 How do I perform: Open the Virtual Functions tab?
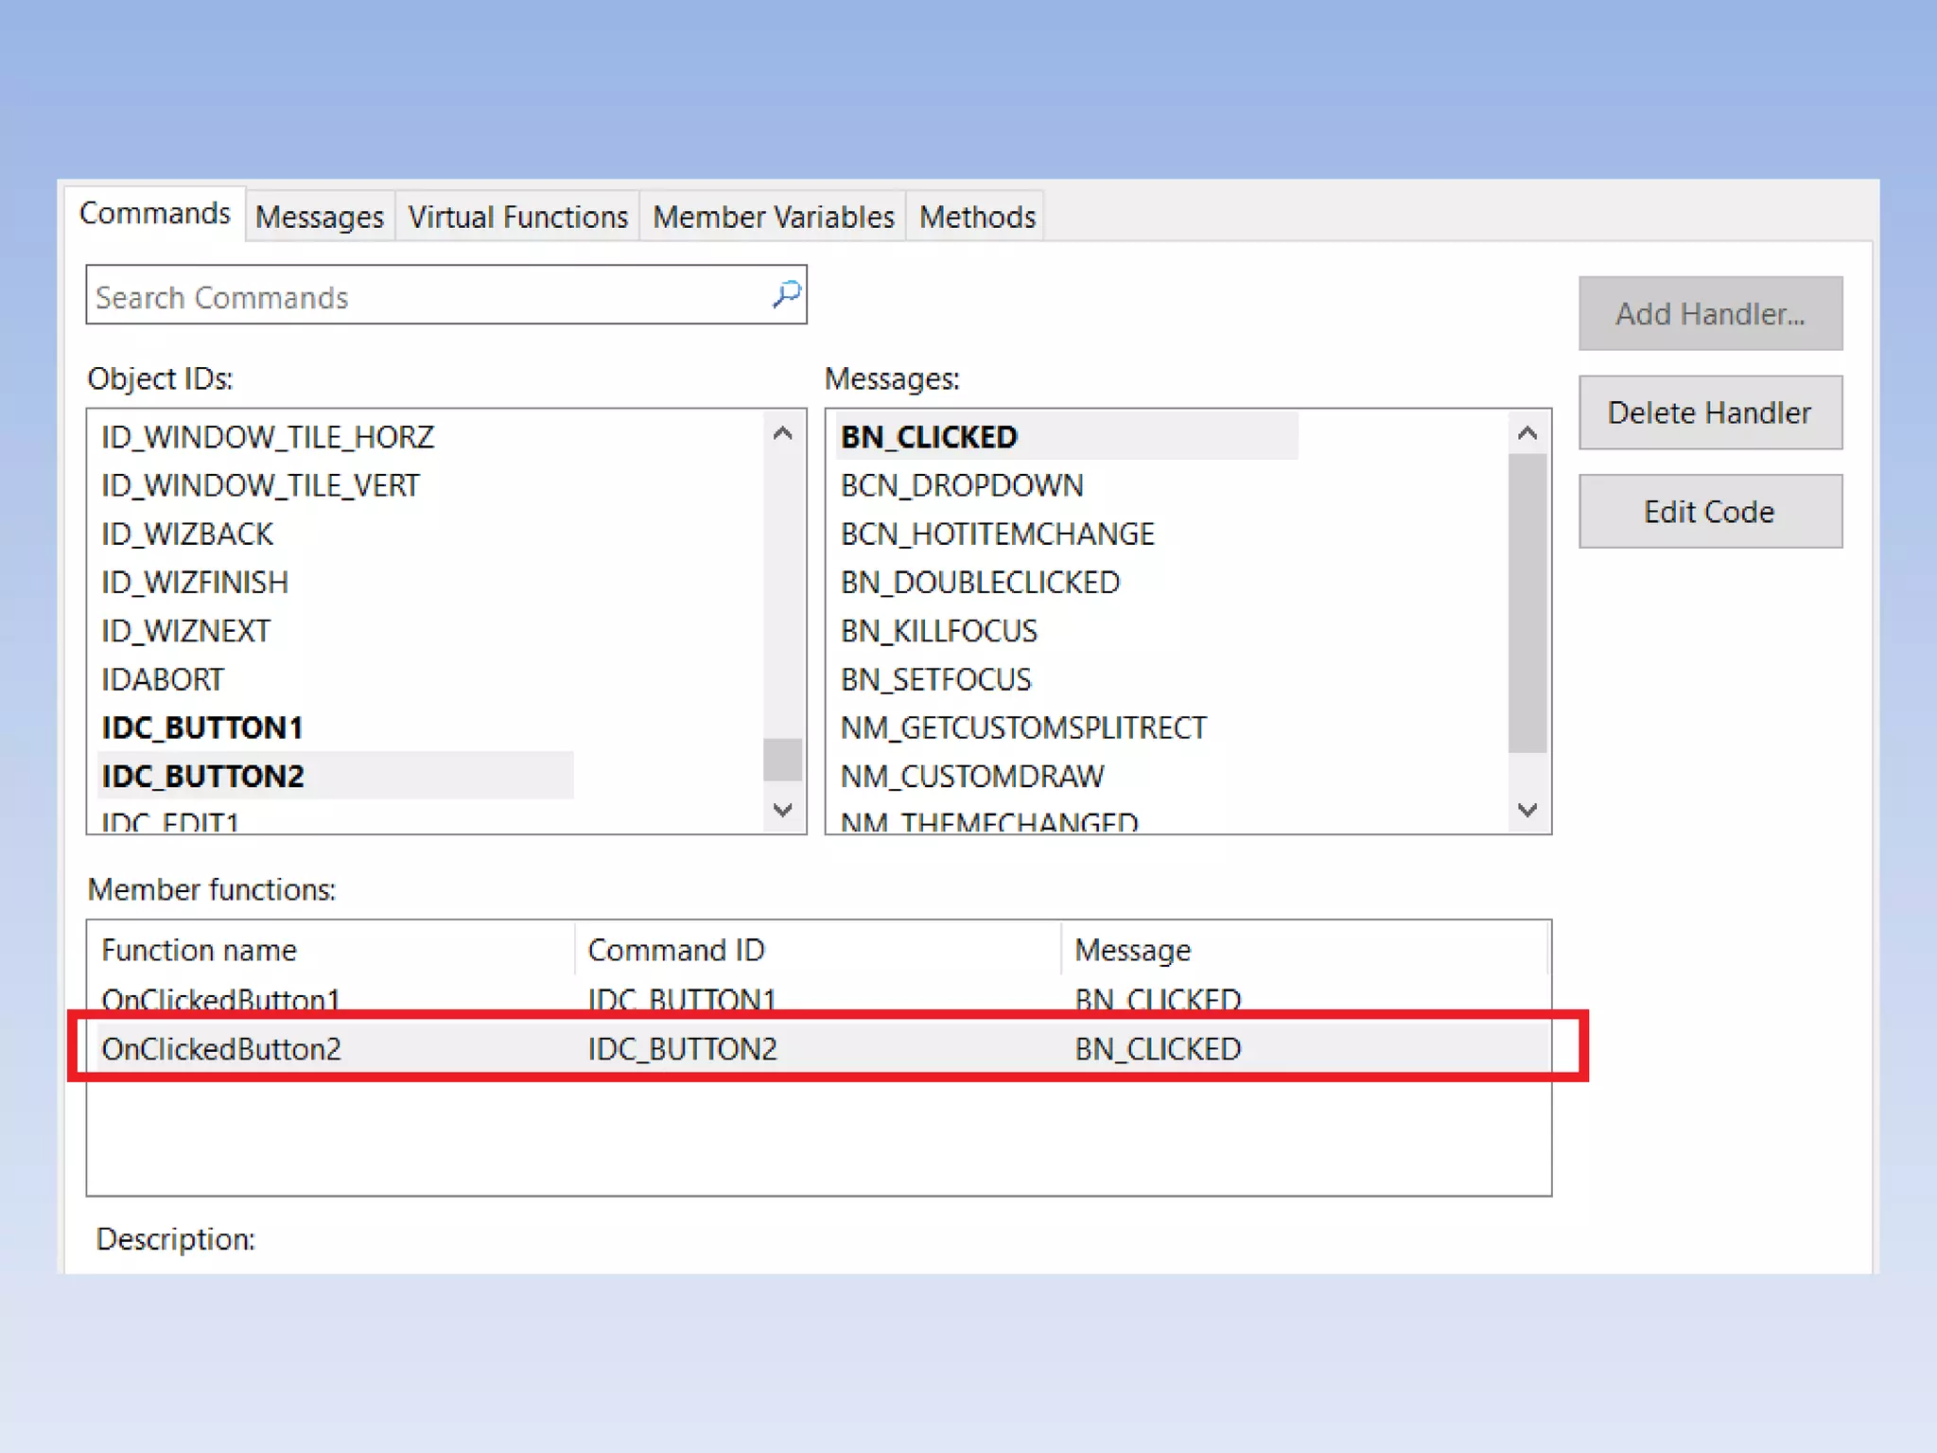click(517, 217)
